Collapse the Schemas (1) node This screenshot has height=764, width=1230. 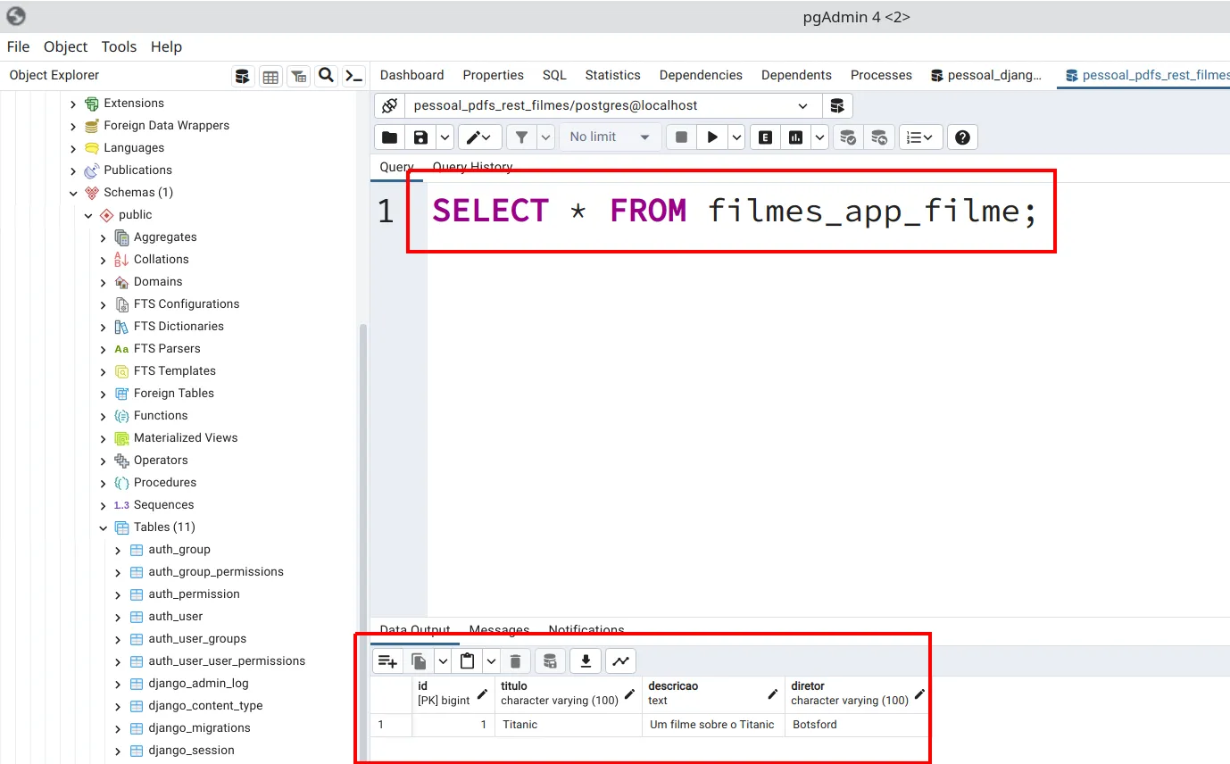pos(73,193)
